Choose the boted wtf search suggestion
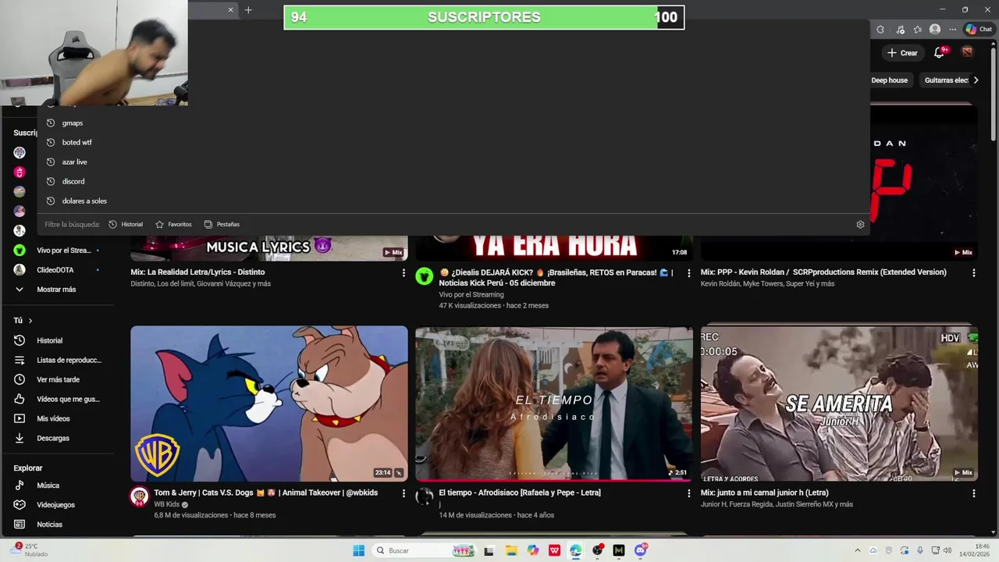 tap(453, 142)
